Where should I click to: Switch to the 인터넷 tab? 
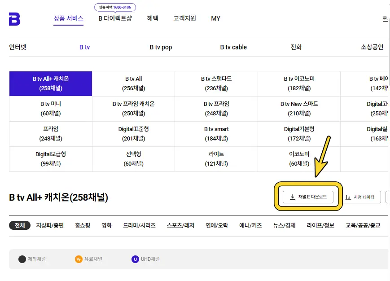point(18,47)
